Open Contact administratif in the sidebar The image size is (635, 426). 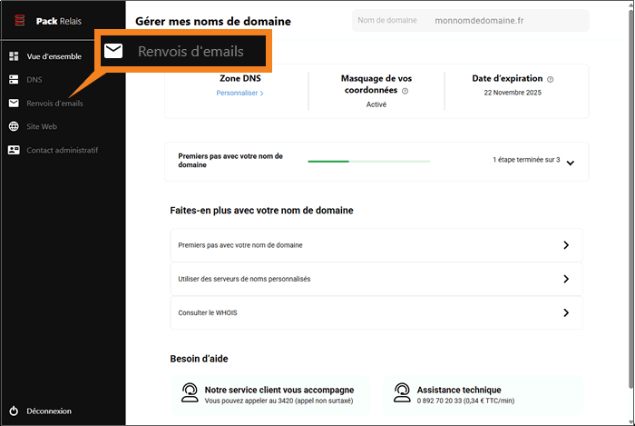click(63, 150)
